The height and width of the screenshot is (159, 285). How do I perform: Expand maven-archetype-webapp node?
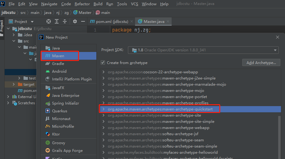click(x=103, y=128)
